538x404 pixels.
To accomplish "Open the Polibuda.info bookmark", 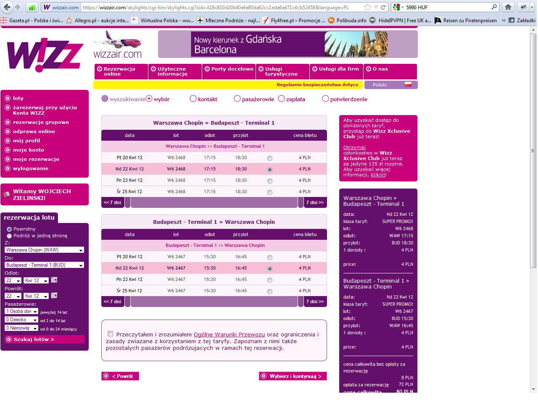I will pos(347,20).
